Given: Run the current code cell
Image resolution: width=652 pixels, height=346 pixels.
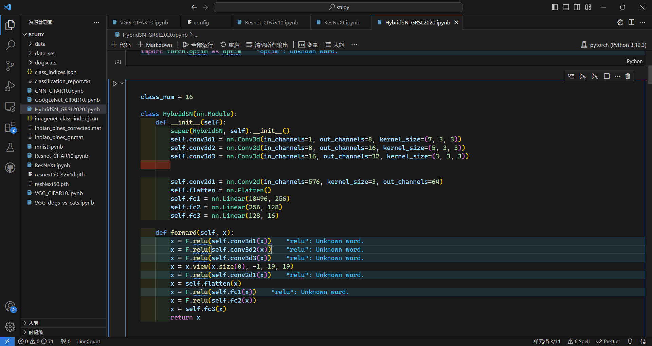Looking at the screenshot, I should (x=115, y=83).
